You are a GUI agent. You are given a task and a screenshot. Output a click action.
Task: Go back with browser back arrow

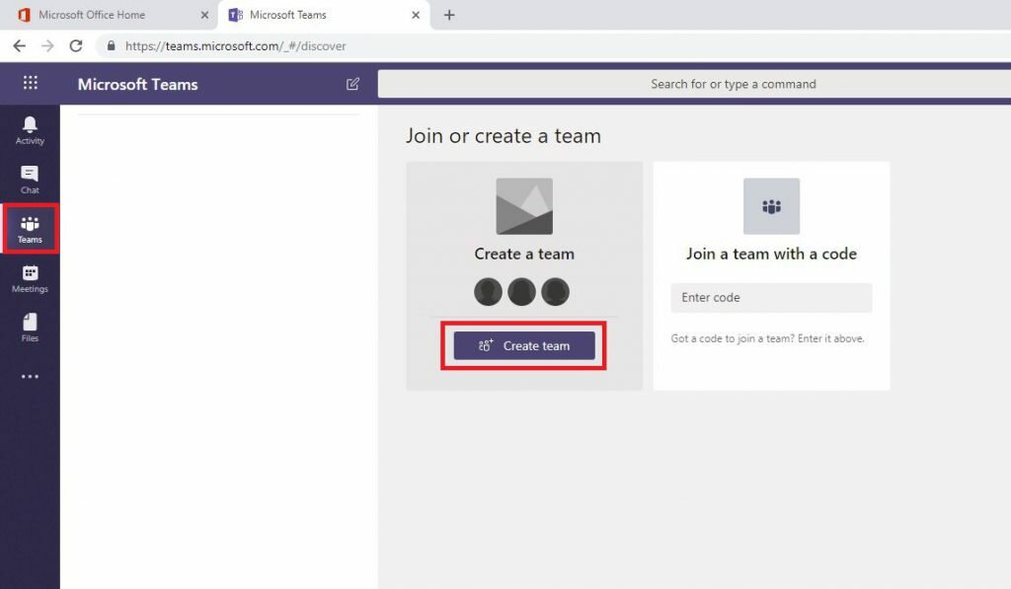point(20,45)
